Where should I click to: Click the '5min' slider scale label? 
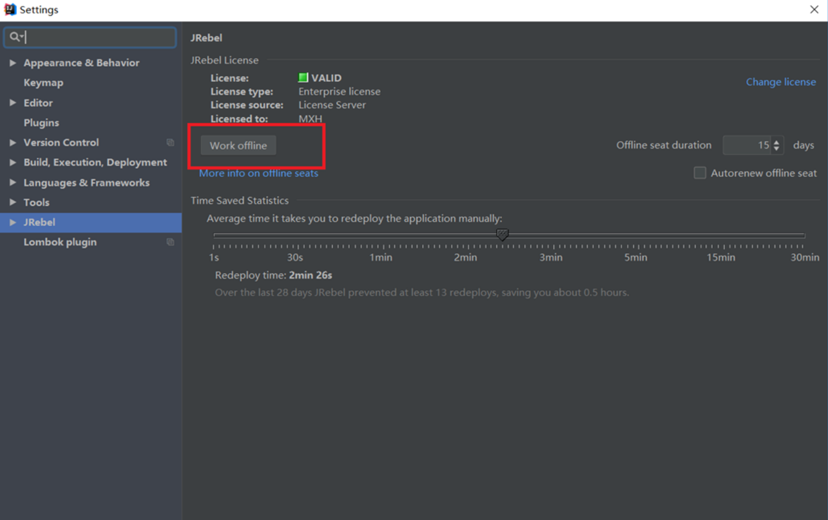click(636, 257)
